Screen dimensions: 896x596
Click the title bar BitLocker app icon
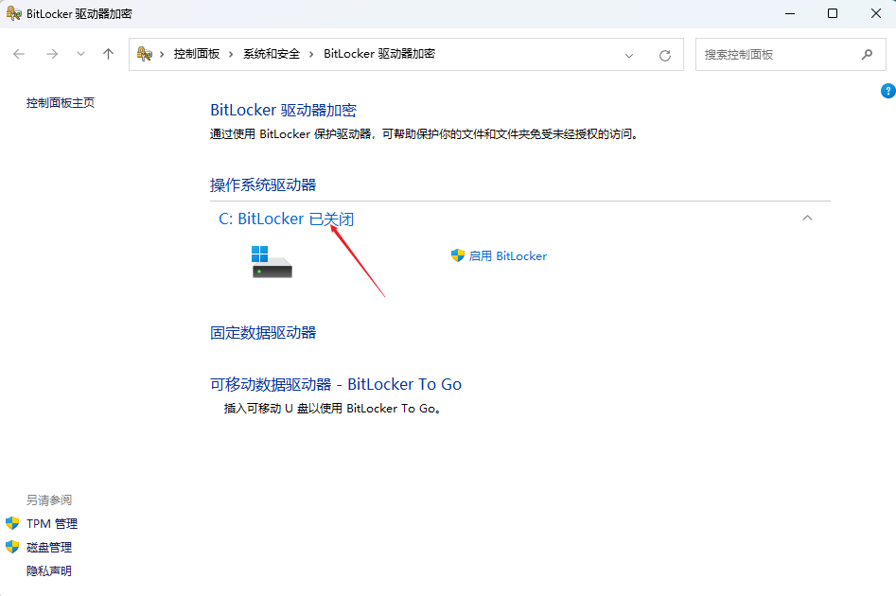[13, 13]
